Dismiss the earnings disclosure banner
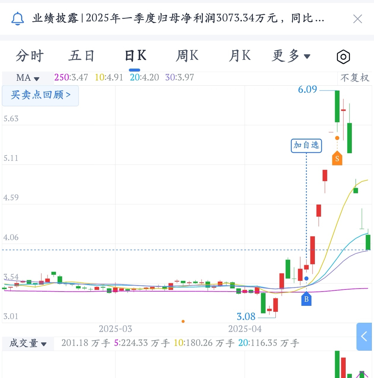The image size is (374, 378). click(x=357, y=19)
